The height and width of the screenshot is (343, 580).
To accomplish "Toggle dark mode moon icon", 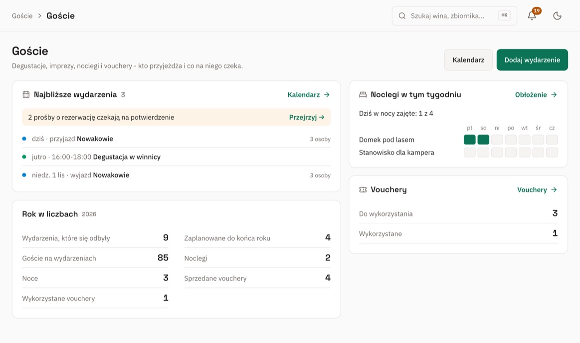I will [x=557, y=15].
